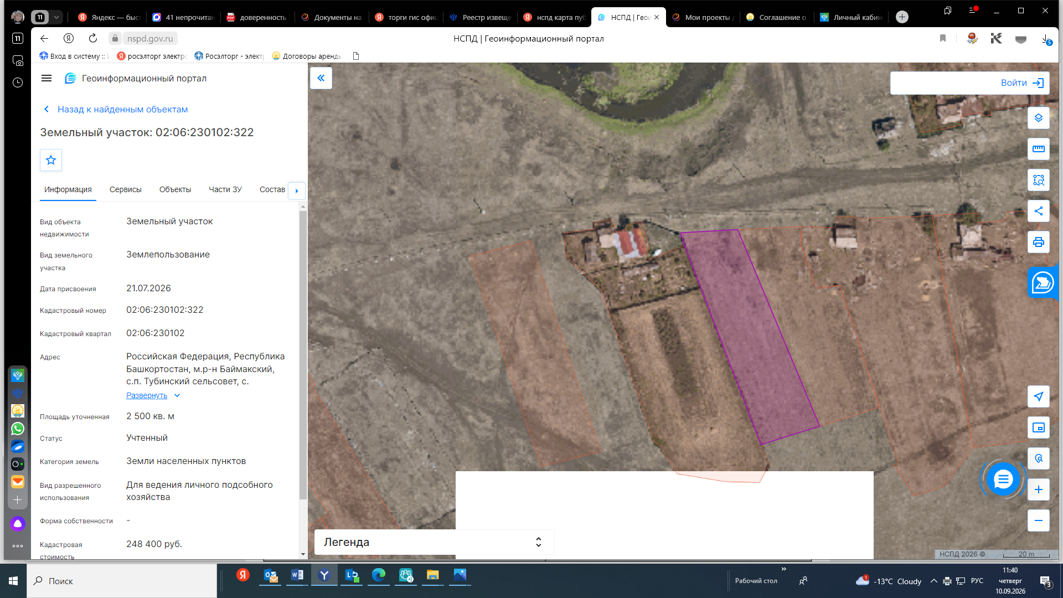Open the area search selection tool
This screenshot has height=598, width=1063.
[x=1039, y=180]
